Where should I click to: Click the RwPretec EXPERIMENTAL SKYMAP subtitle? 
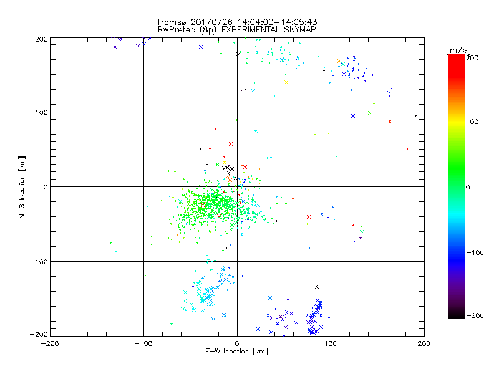point(237,30)
